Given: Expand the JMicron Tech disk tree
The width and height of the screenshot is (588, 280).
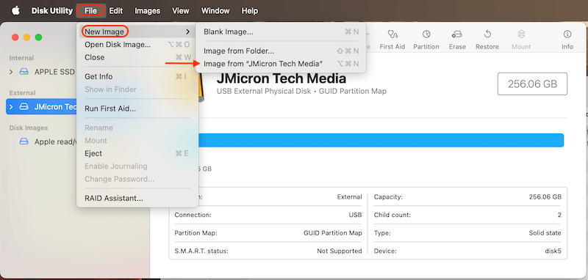Looking at the screenshot, I should [11, 107].
